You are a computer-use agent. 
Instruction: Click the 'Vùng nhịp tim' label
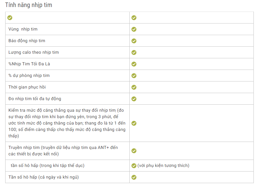click(x=23, y=29)
